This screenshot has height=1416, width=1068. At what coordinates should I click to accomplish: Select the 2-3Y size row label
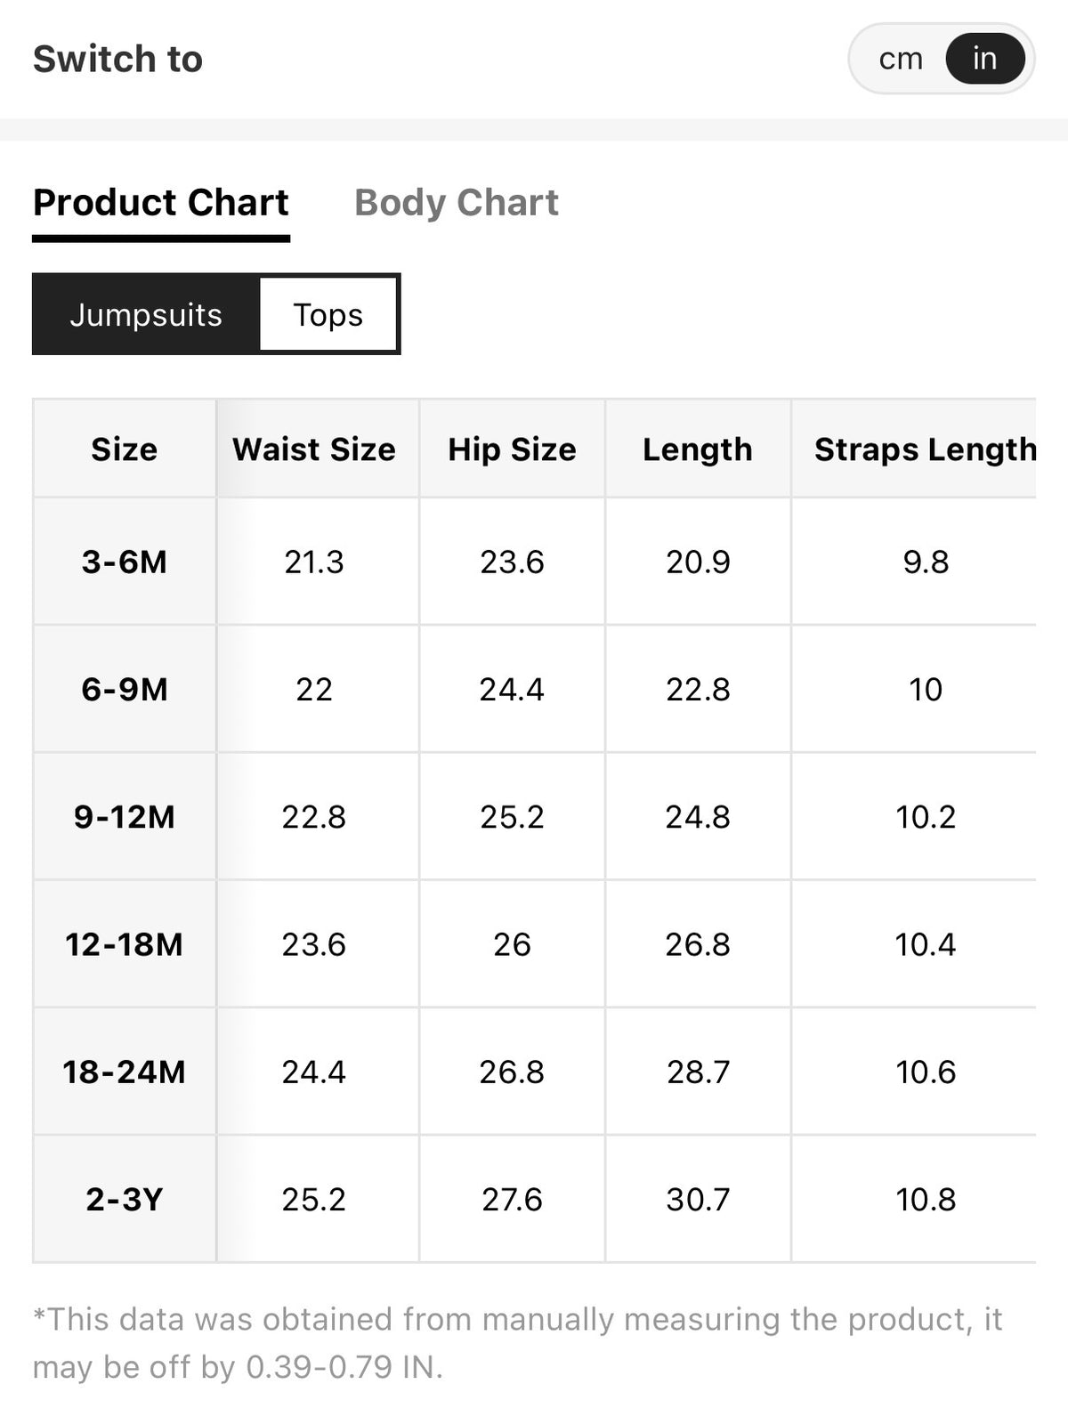click(125, 1199)
